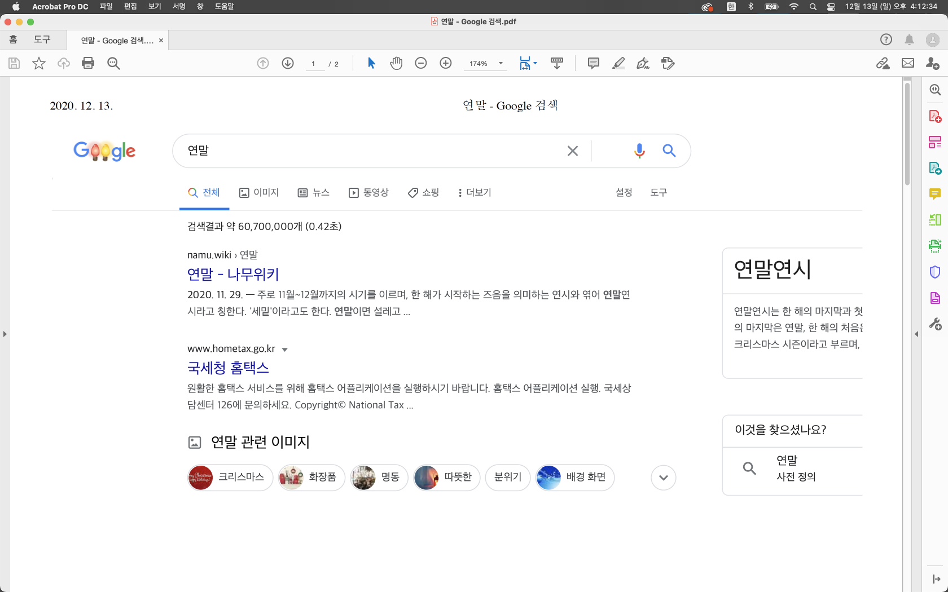Open Protect shield tool in sidebar
The image size is (948, 592).
pyautogui.click(x=935, y=272)
